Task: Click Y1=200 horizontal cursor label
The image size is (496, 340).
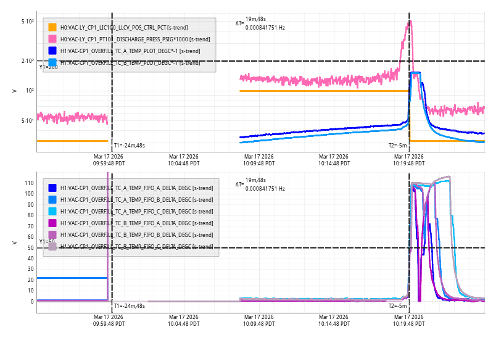Action: point(48,67)
